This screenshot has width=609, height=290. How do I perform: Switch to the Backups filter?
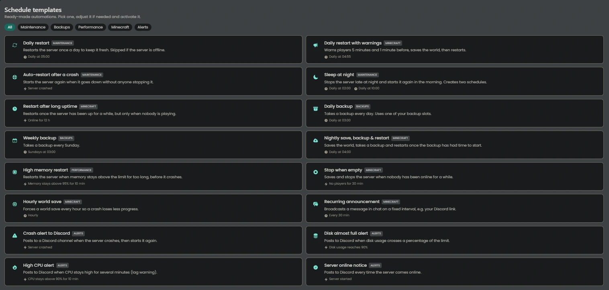click(x=62, y=27)
